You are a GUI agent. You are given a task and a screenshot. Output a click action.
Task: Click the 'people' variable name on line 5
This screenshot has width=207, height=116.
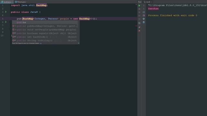[x=64, y=19]
